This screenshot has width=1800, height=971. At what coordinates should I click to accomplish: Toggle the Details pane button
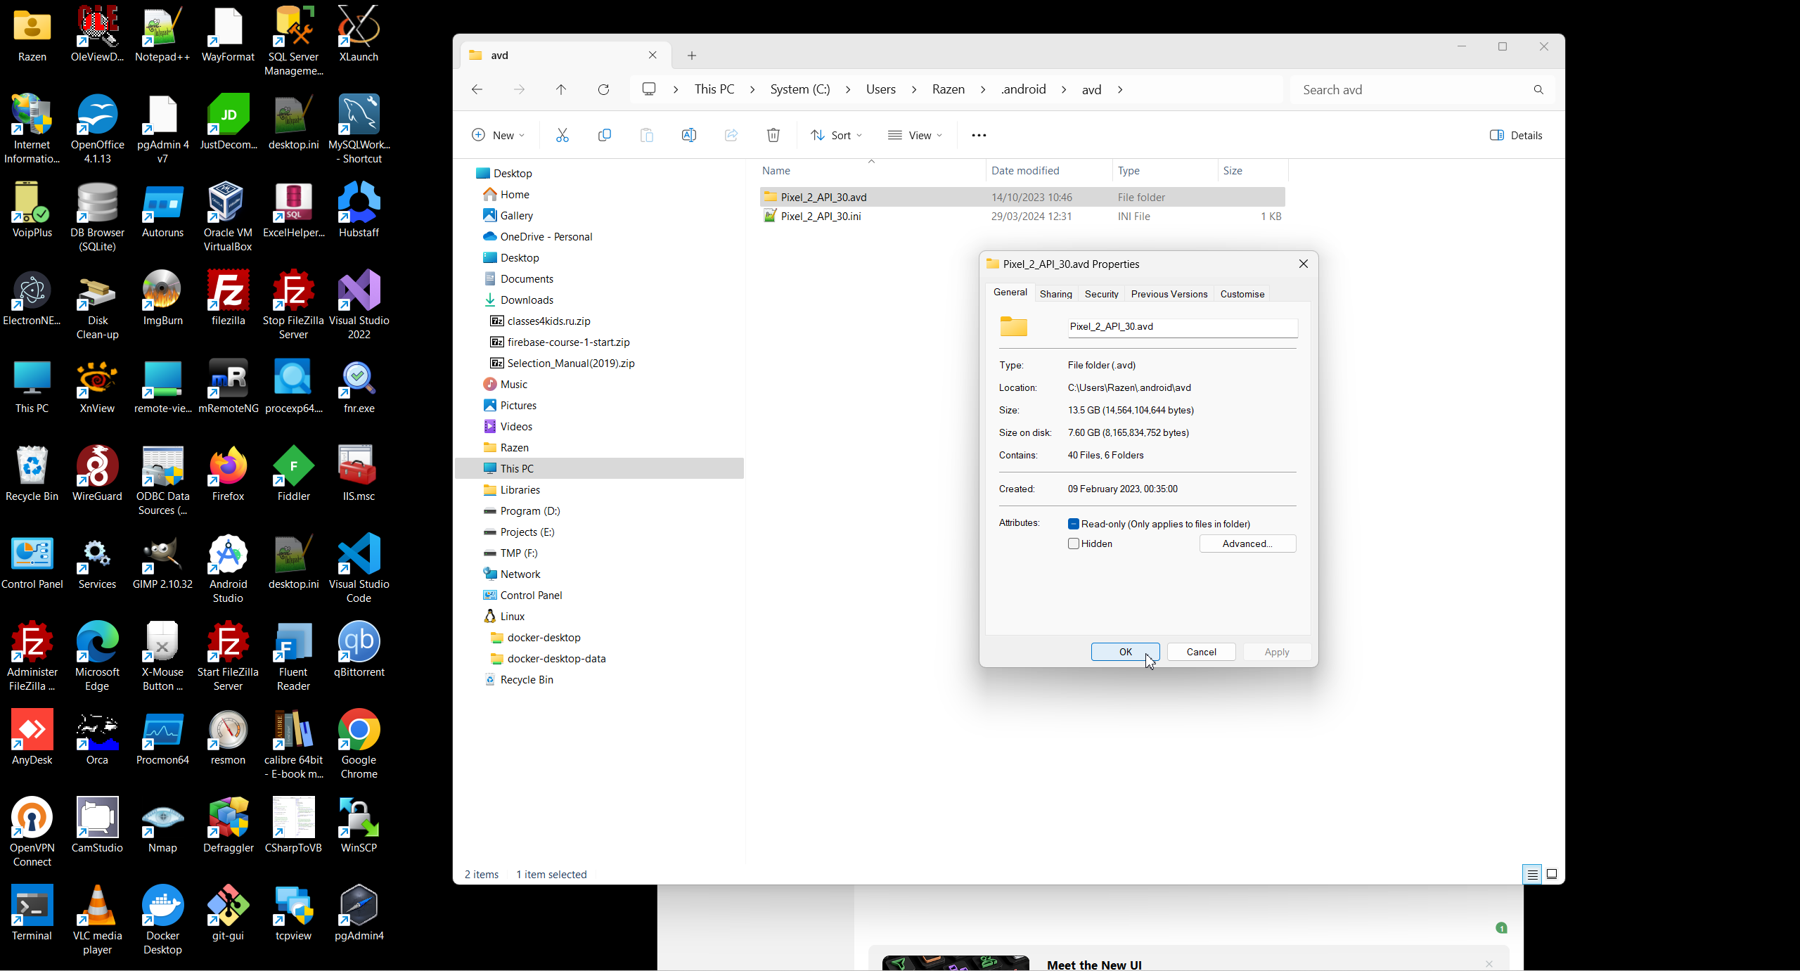pos(1516,135)
